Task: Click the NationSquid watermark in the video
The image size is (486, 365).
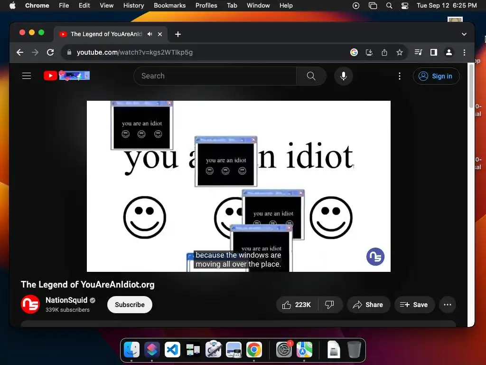Action: click(x=375, y=256)
